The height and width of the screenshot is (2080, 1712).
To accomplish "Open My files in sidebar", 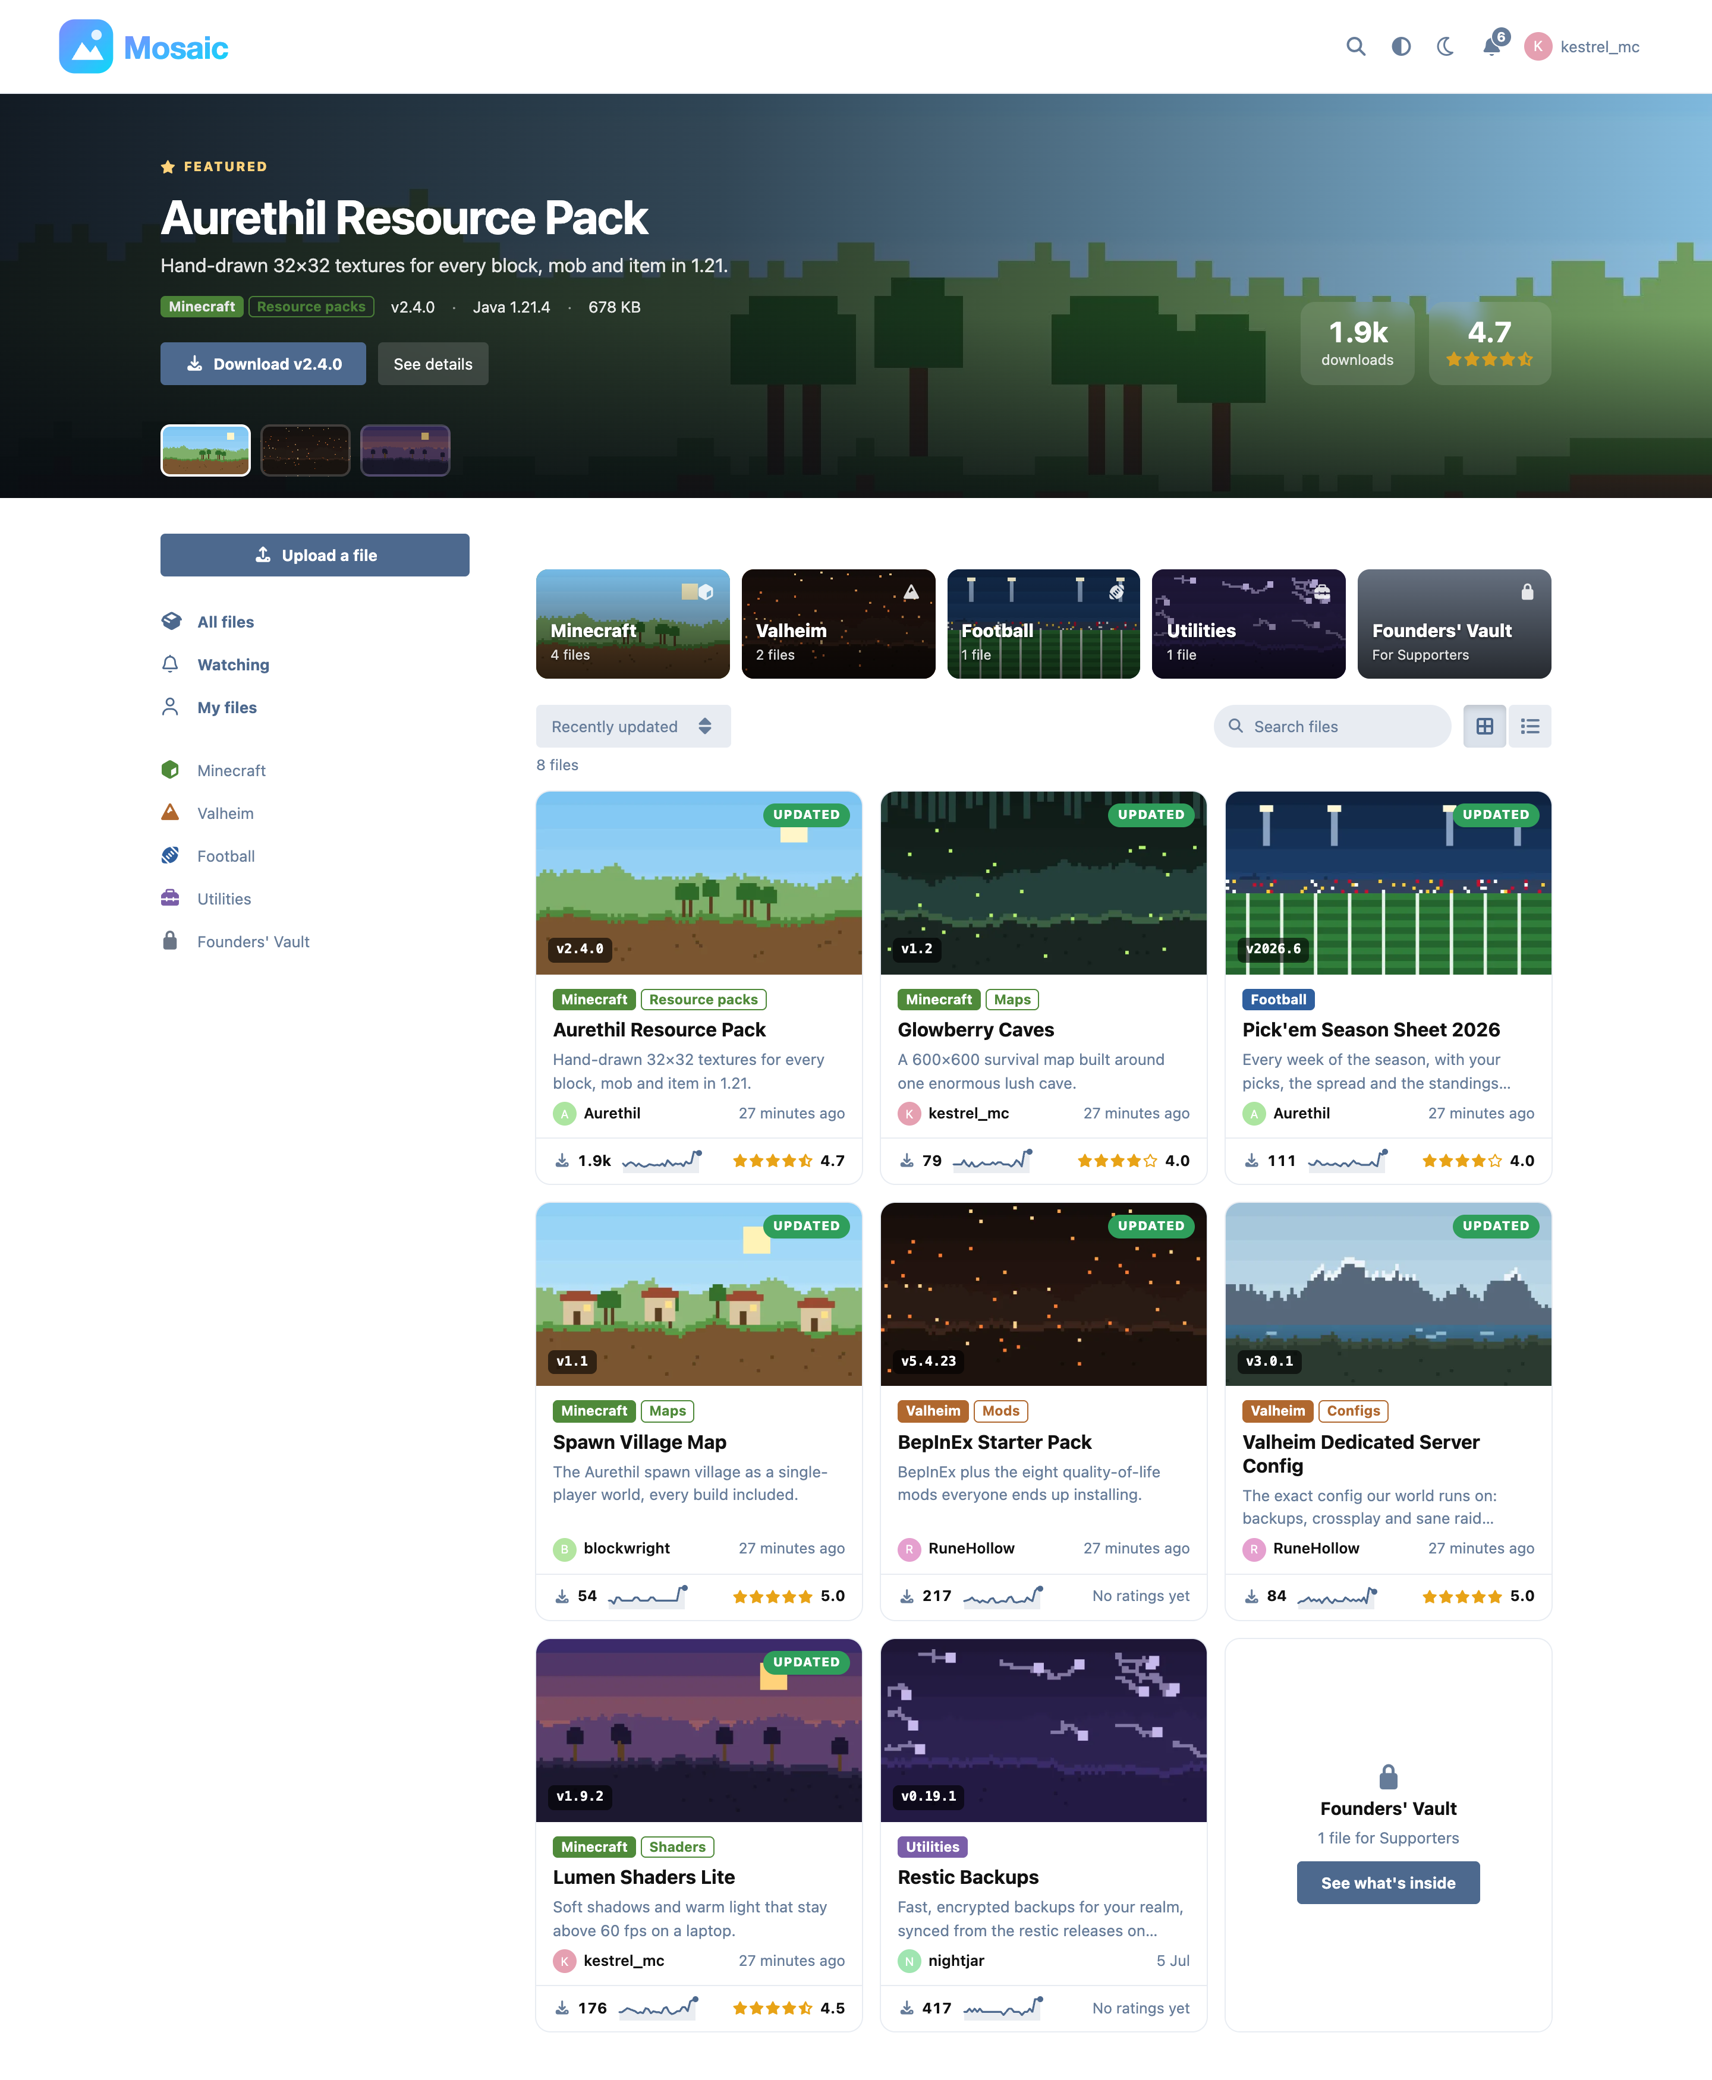I will coord(314,708).
